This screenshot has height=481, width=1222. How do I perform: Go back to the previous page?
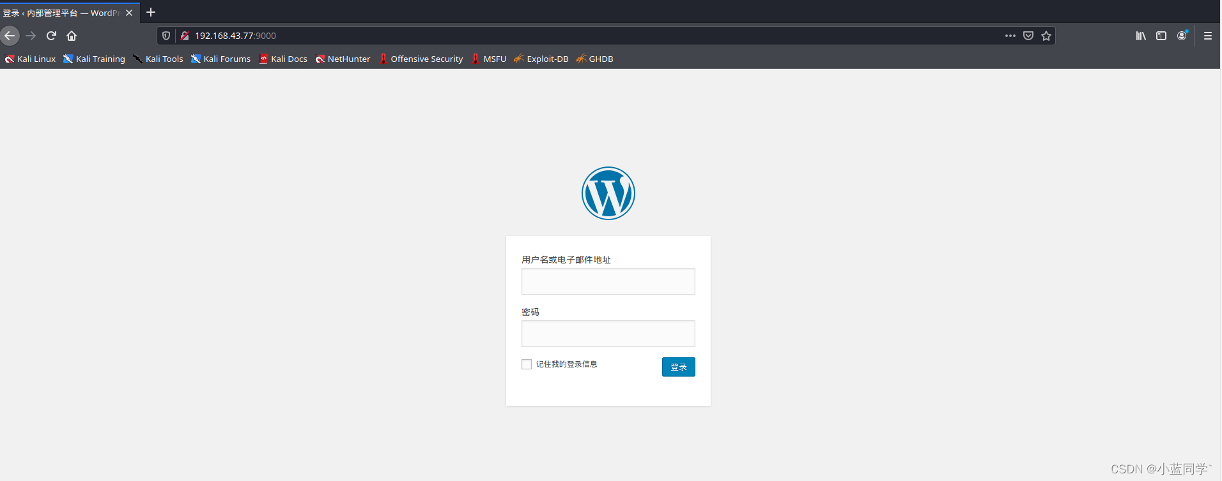(10, 36)
